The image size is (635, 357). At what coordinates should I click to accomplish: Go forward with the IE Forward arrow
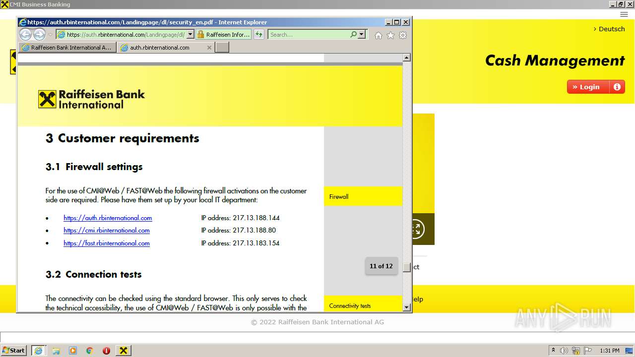[x=39, y=34]
